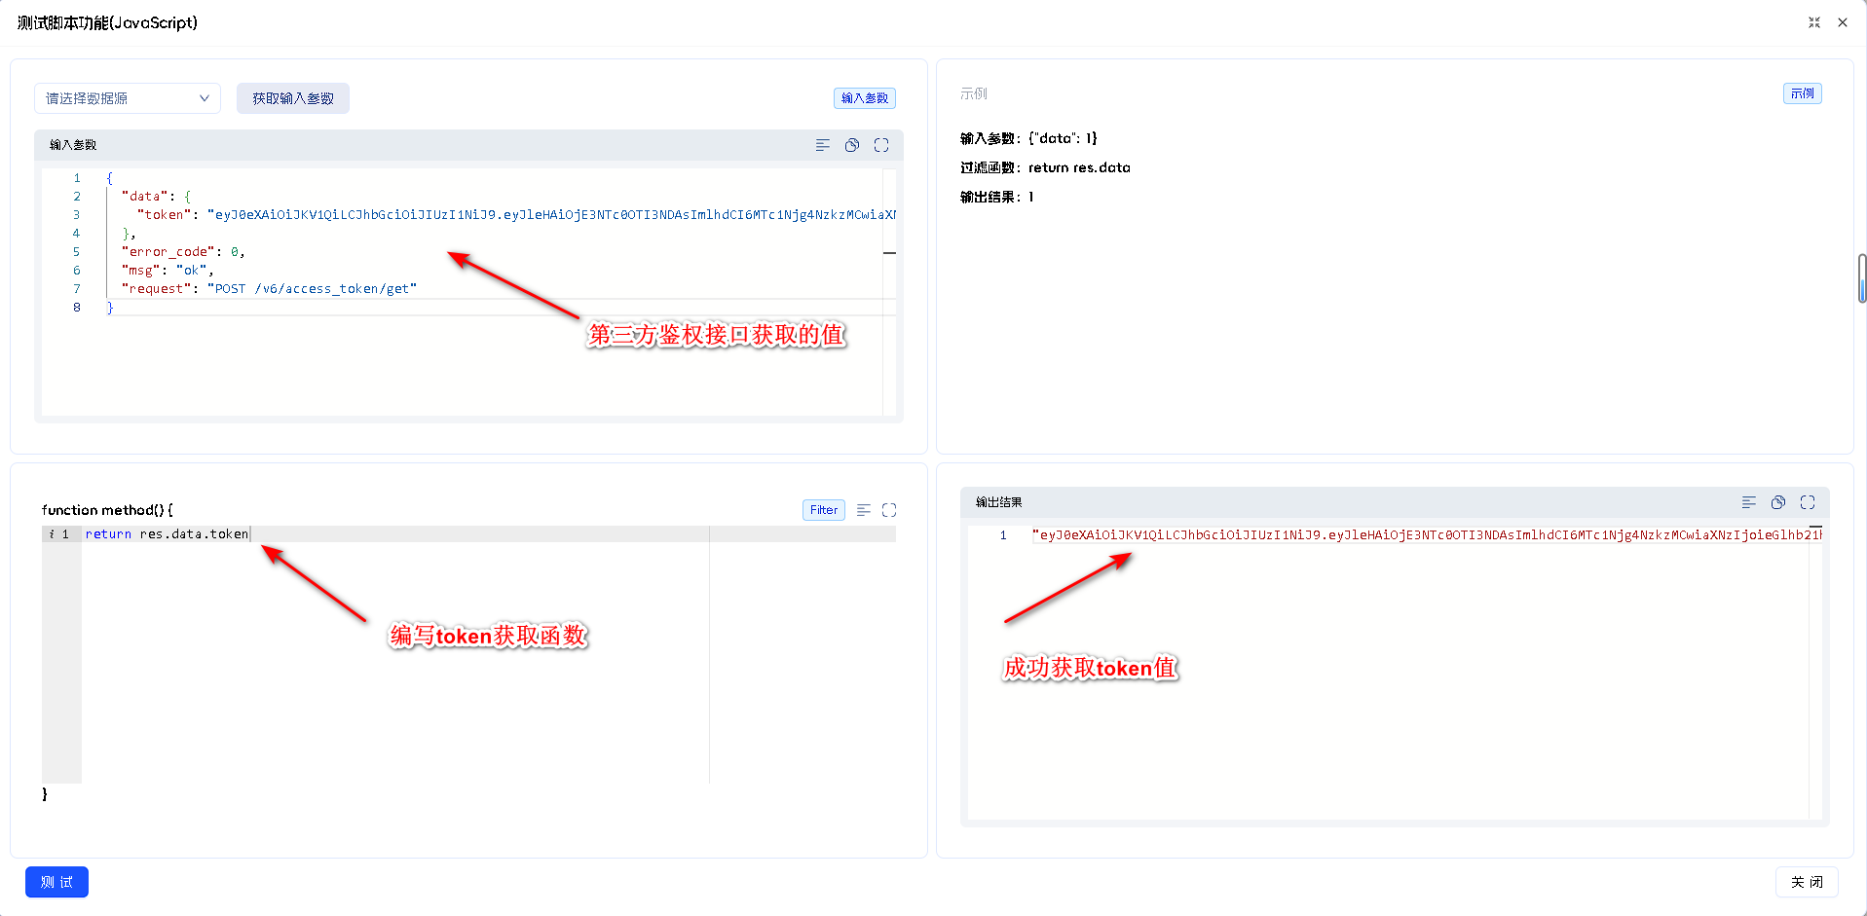Click the 获取输入参数 button

[292, 98]
